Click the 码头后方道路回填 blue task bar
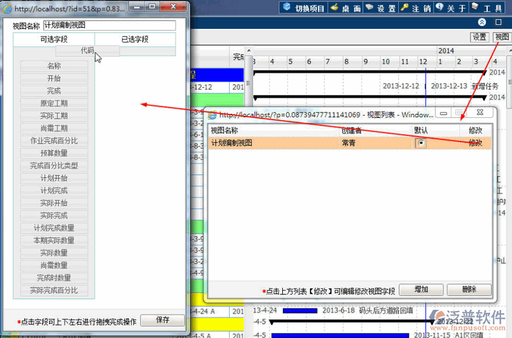The height and width of the screenshot is (338, 512). click(300, 310)
